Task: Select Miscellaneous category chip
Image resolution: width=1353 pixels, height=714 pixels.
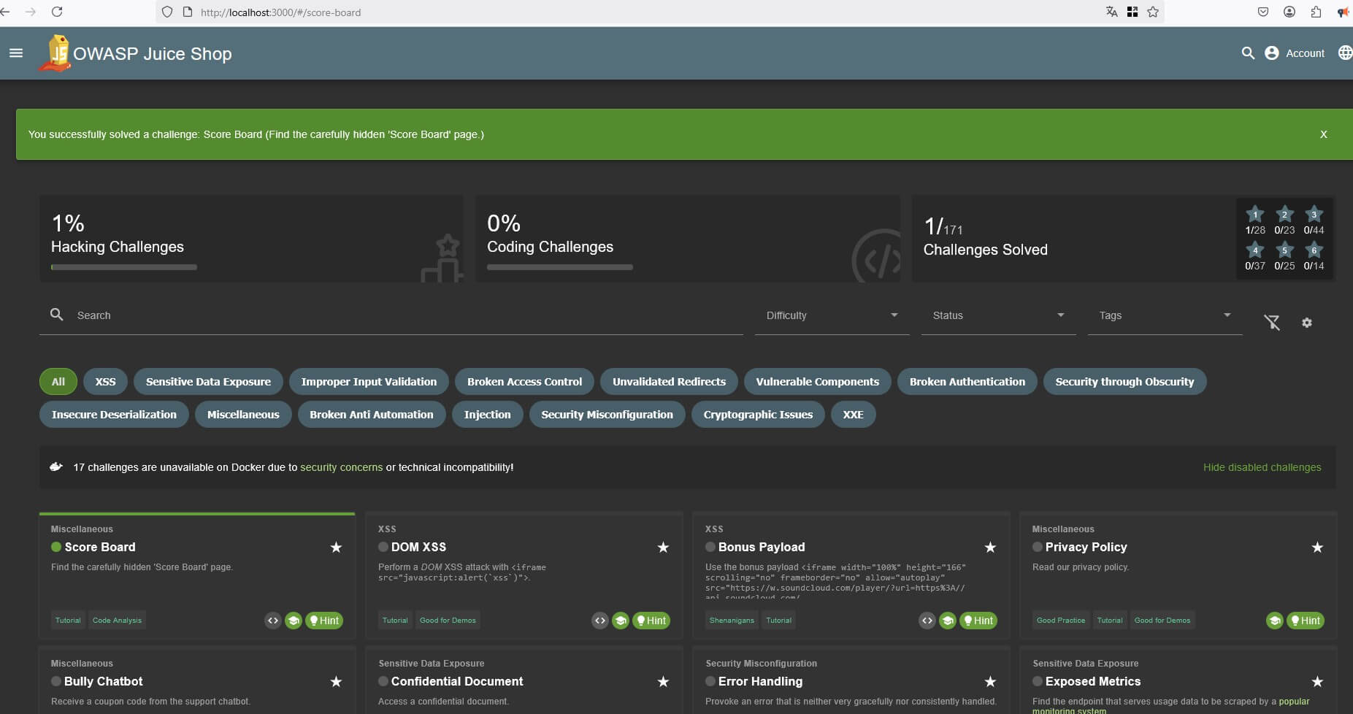Action: 243,415
